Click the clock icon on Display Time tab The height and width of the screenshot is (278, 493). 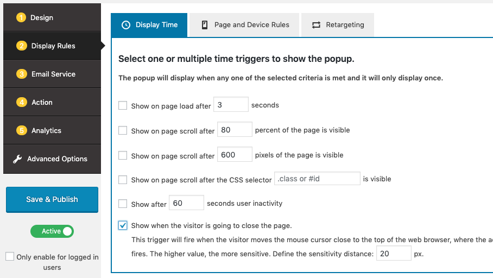click(x=126, y=25)
